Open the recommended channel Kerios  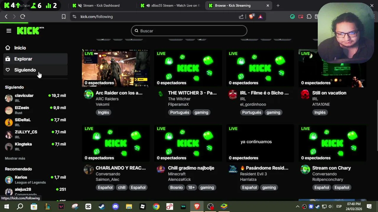pos(35,180)
